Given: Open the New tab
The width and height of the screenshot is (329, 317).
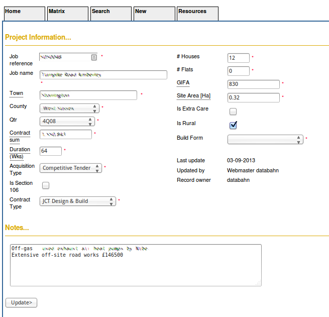Looking at the screenshot, I should tap(154, 14).
